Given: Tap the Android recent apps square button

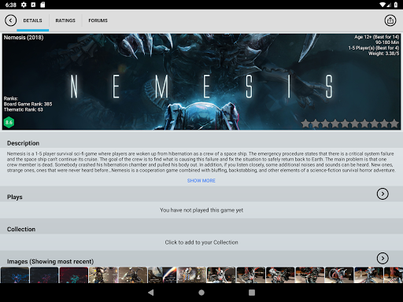Looking at the screenshot, I should point(252,293).
